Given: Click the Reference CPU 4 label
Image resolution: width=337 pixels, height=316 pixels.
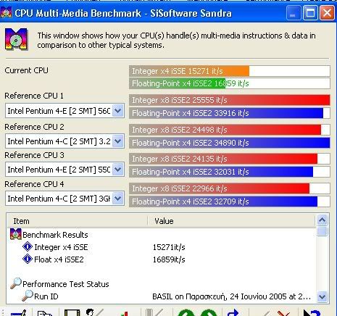Looking at the screenshot, I should [34, 184].
